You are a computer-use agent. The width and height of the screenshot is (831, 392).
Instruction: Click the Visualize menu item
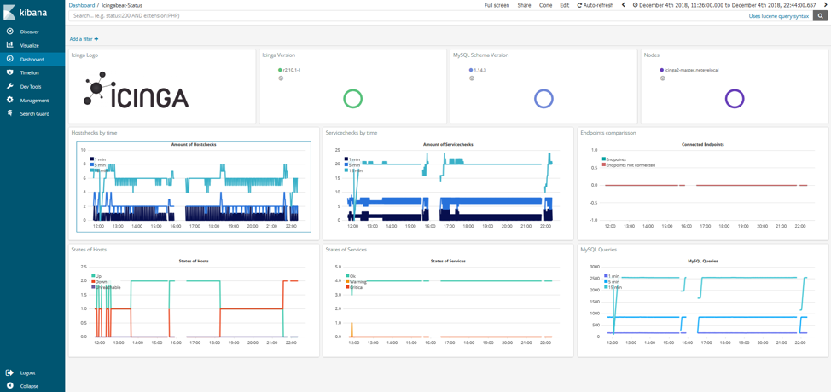point(29,45)
